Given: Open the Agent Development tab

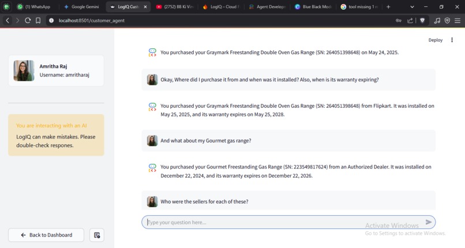Looking at the screenshot, I should click(x=268, y=6).
